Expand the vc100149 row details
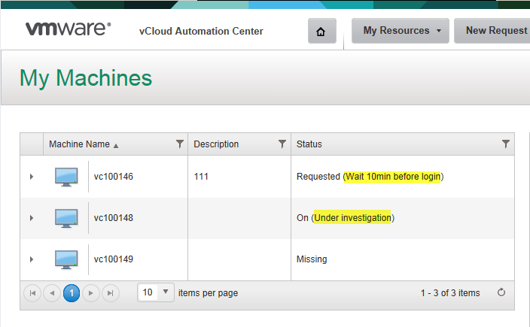Viewport: 530px width, 327px height. [32, 259]
